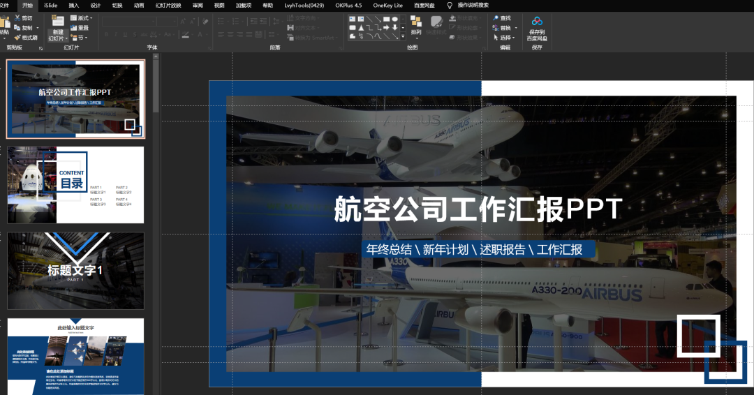
Task: Click the Tell Me search field (操作说明搜索)
Action: (473, 6)
